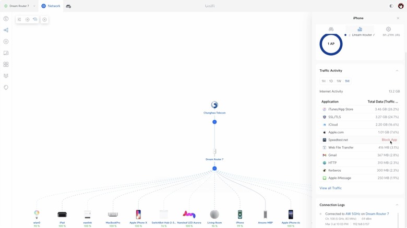
Task: Open the Ports/grid sidebar icon
Action: pos(6,64)
